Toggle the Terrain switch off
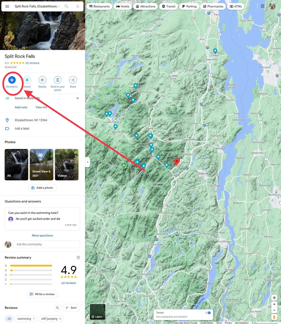Screen dimensions: 281x324 208,313
